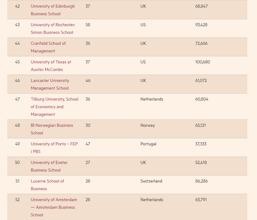Viewport: 257px width, 220px height.
Task: Select rank number 43
Action: point(17,25)
